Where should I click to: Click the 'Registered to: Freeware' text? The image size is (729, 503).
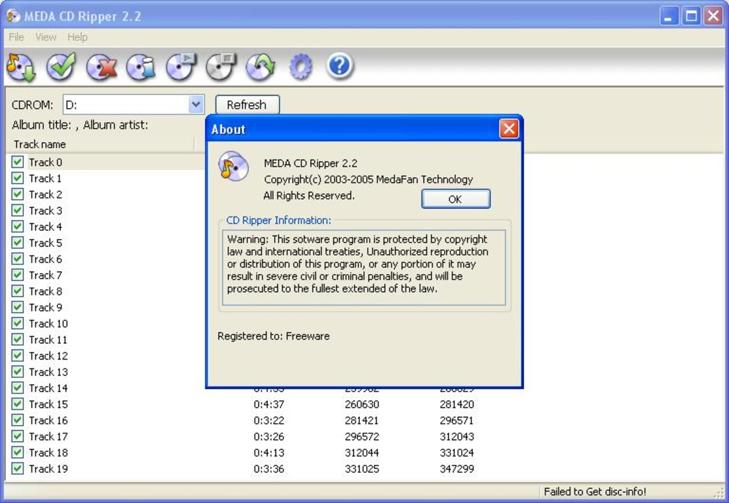(x=274, y=336)
